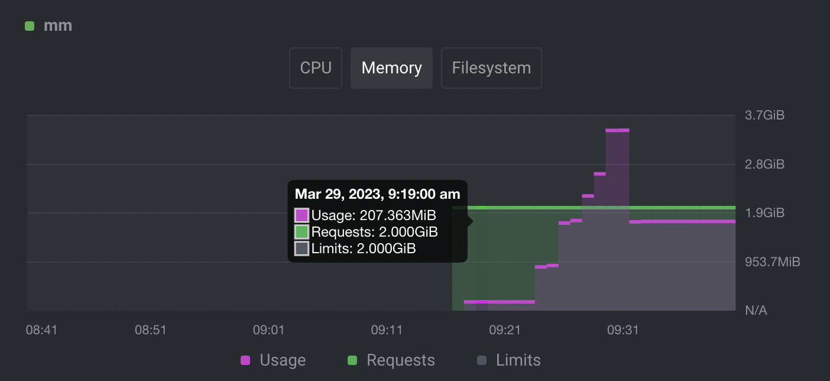Click the Usage swatch inside the tooltip
This screenshot has height=381, width=830.
[x=303, y=215]
